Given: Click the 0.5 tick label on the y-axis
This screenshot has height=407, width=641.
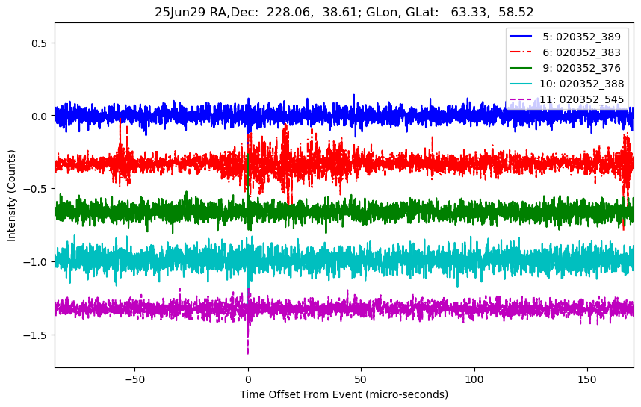Looking at the screenshot, I should (40, 43).
